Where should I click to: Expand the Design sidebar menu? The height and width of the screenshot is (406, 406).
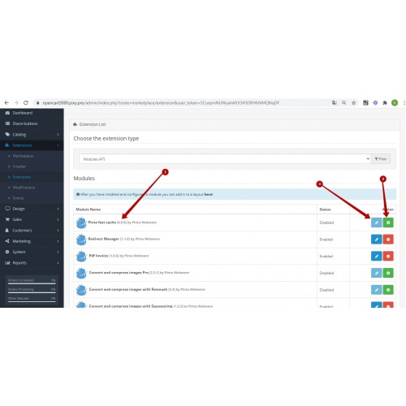pyautogui.click(x=32, y=209)
